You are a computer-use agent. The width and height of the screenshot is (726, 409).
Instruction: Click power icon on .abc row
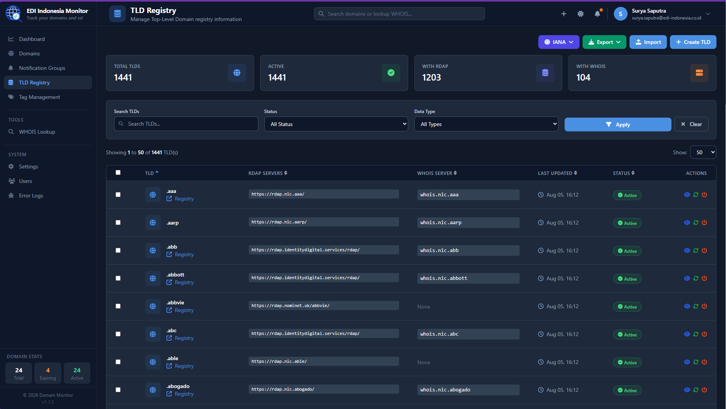[x=704, y=334]
